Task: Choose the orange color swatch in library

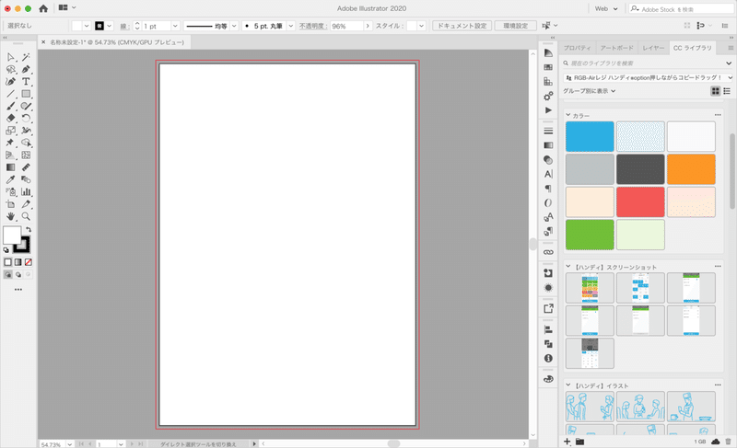Action: tap(691, 169)
